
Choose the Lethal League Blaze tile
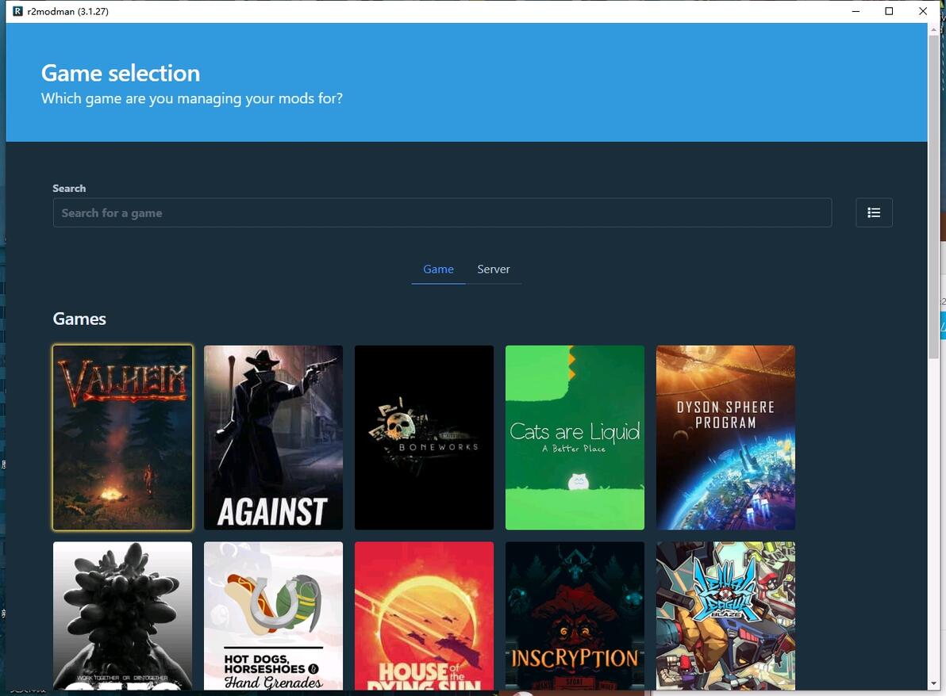[x=726, y=615]
